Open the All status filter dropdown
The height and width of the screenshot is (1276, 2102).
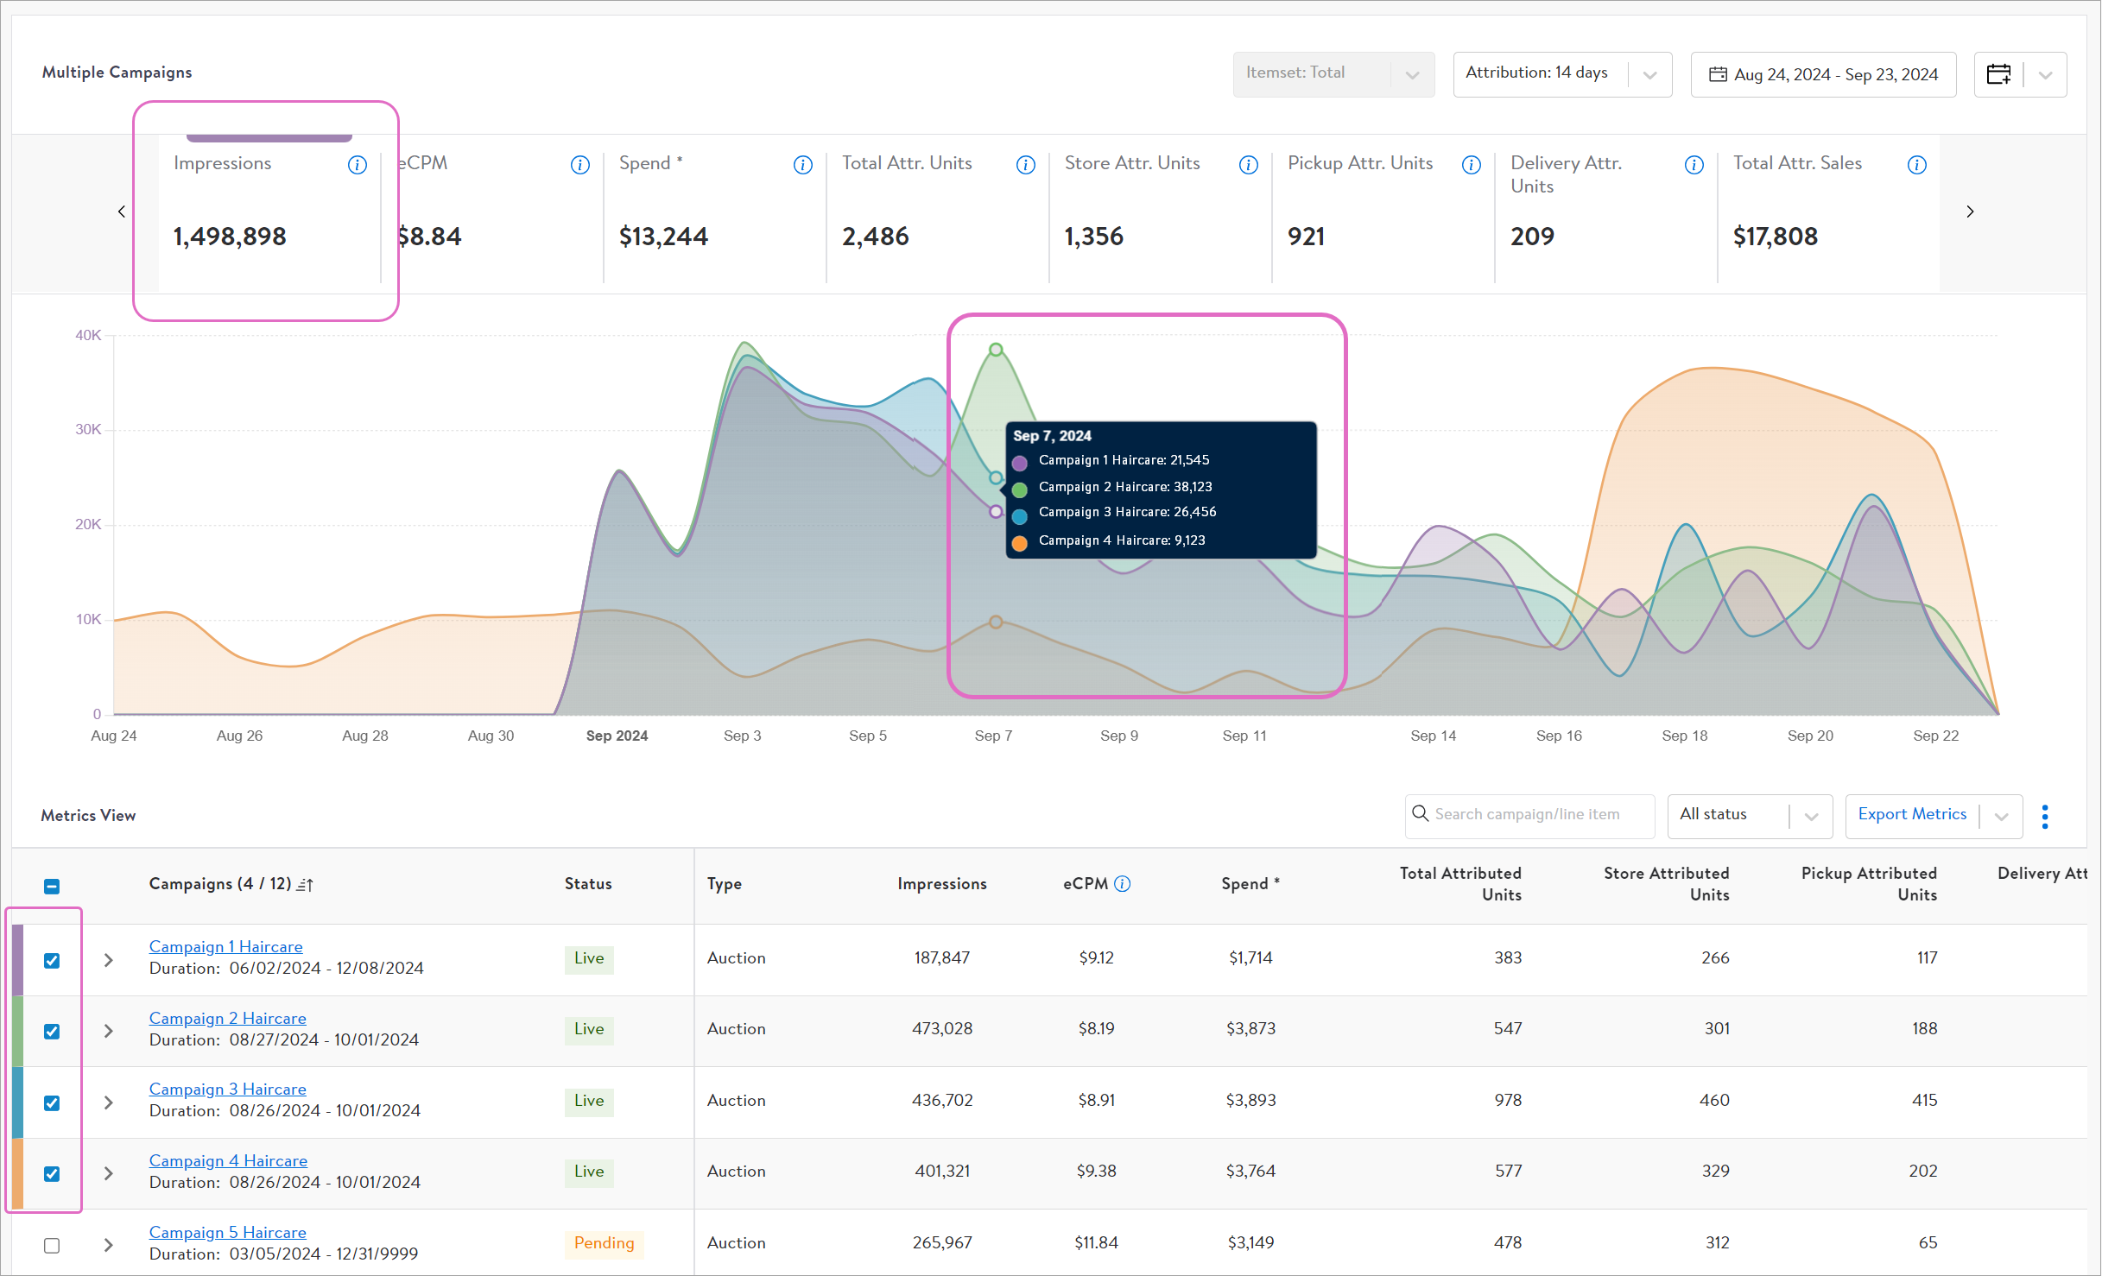click(x=1749, y=815)
